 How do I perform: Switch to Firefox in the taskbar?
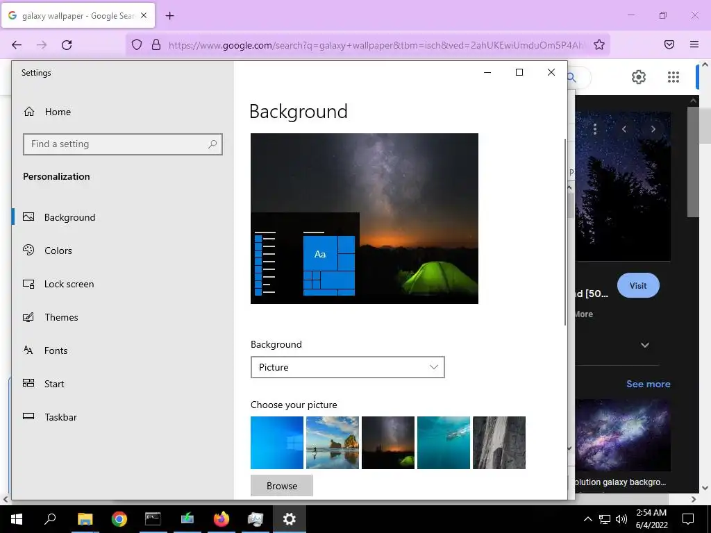pos(221,519)
